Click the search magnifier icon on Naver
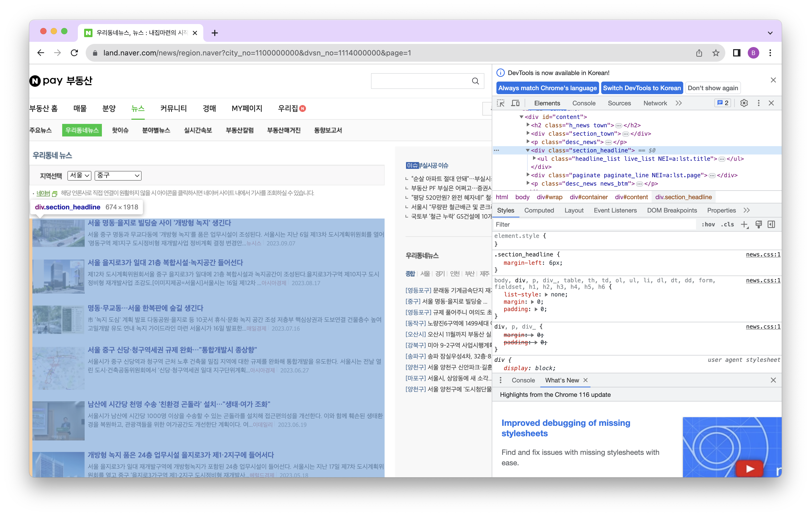811x516 pixels. pos(475,81)
